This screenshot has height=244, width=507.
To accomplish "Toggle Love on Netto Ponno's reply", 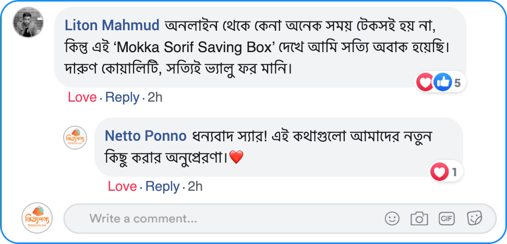I will pyautogui.click(x=122, y=187).
